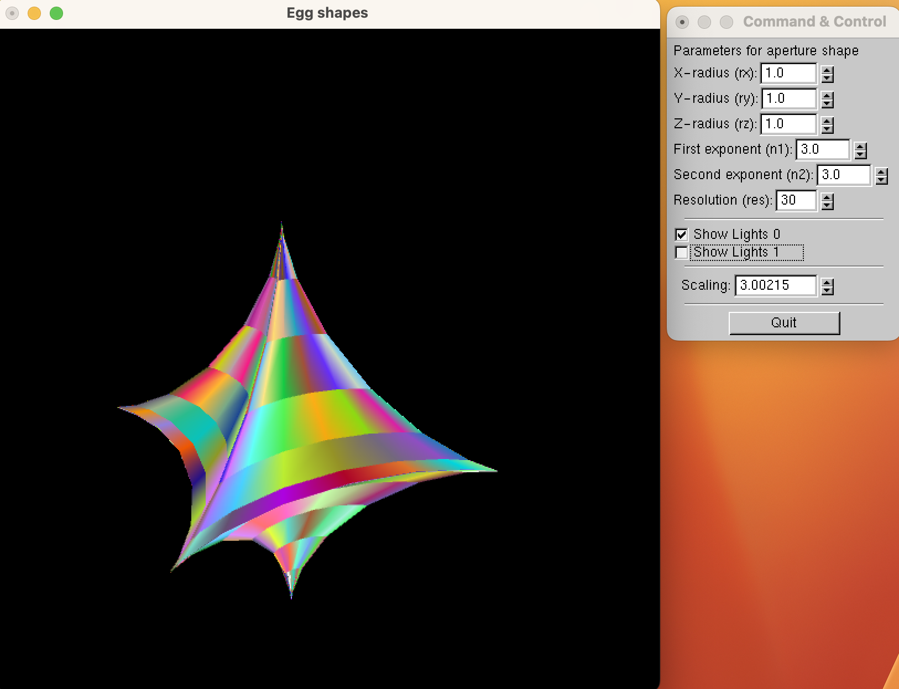Image resolution: width=899 pixels, height=689 pixels.
Task: Select the Z-radius input box
Action: (788, 124)
